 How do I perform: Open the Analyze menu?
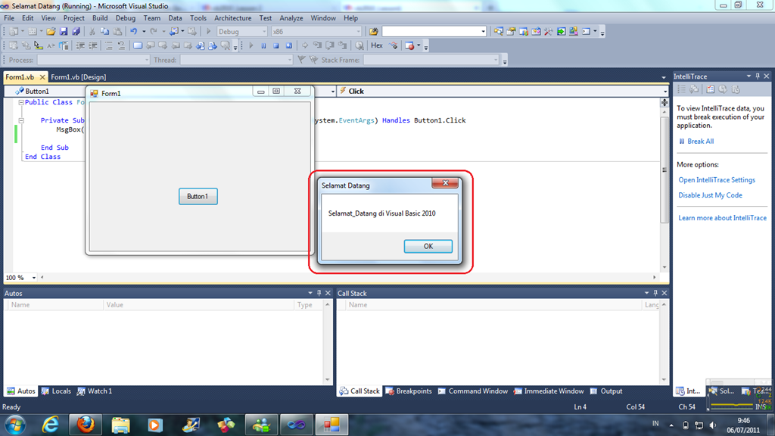[x=291, y=18]
